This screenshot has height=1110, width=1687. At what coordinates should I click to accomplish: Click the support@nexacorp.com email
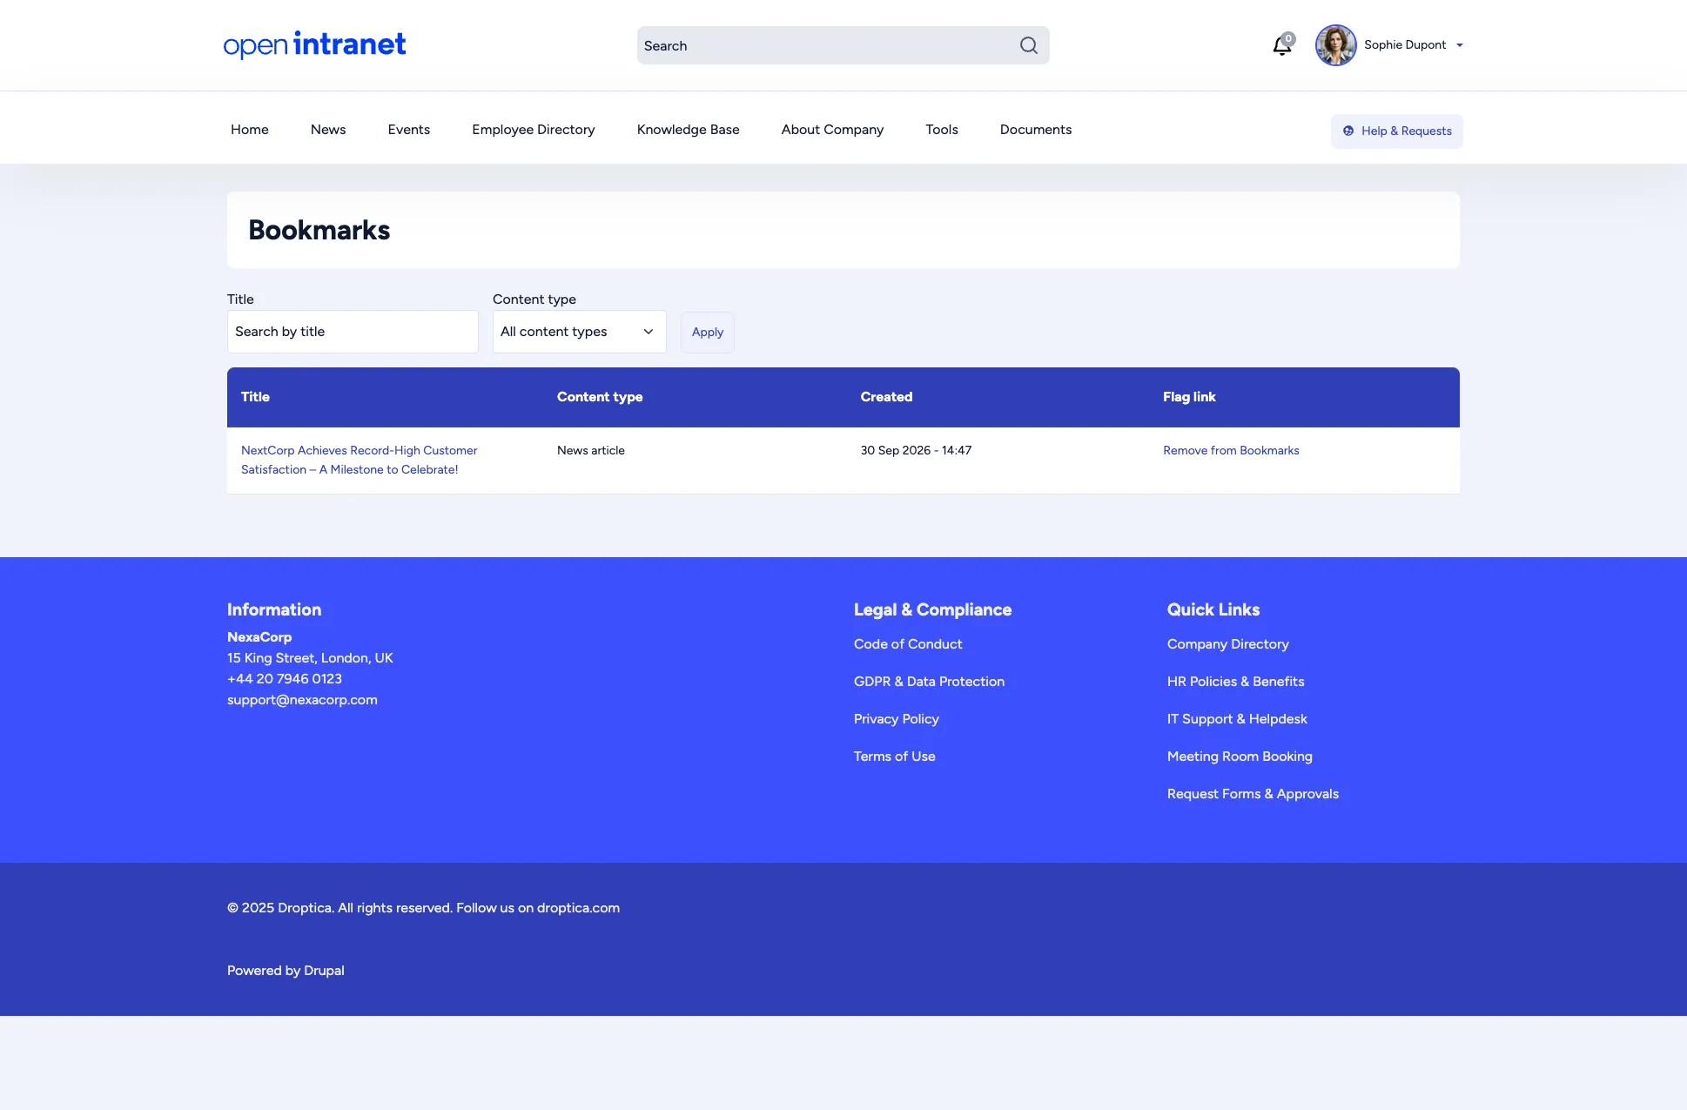[x=302, y=700]
